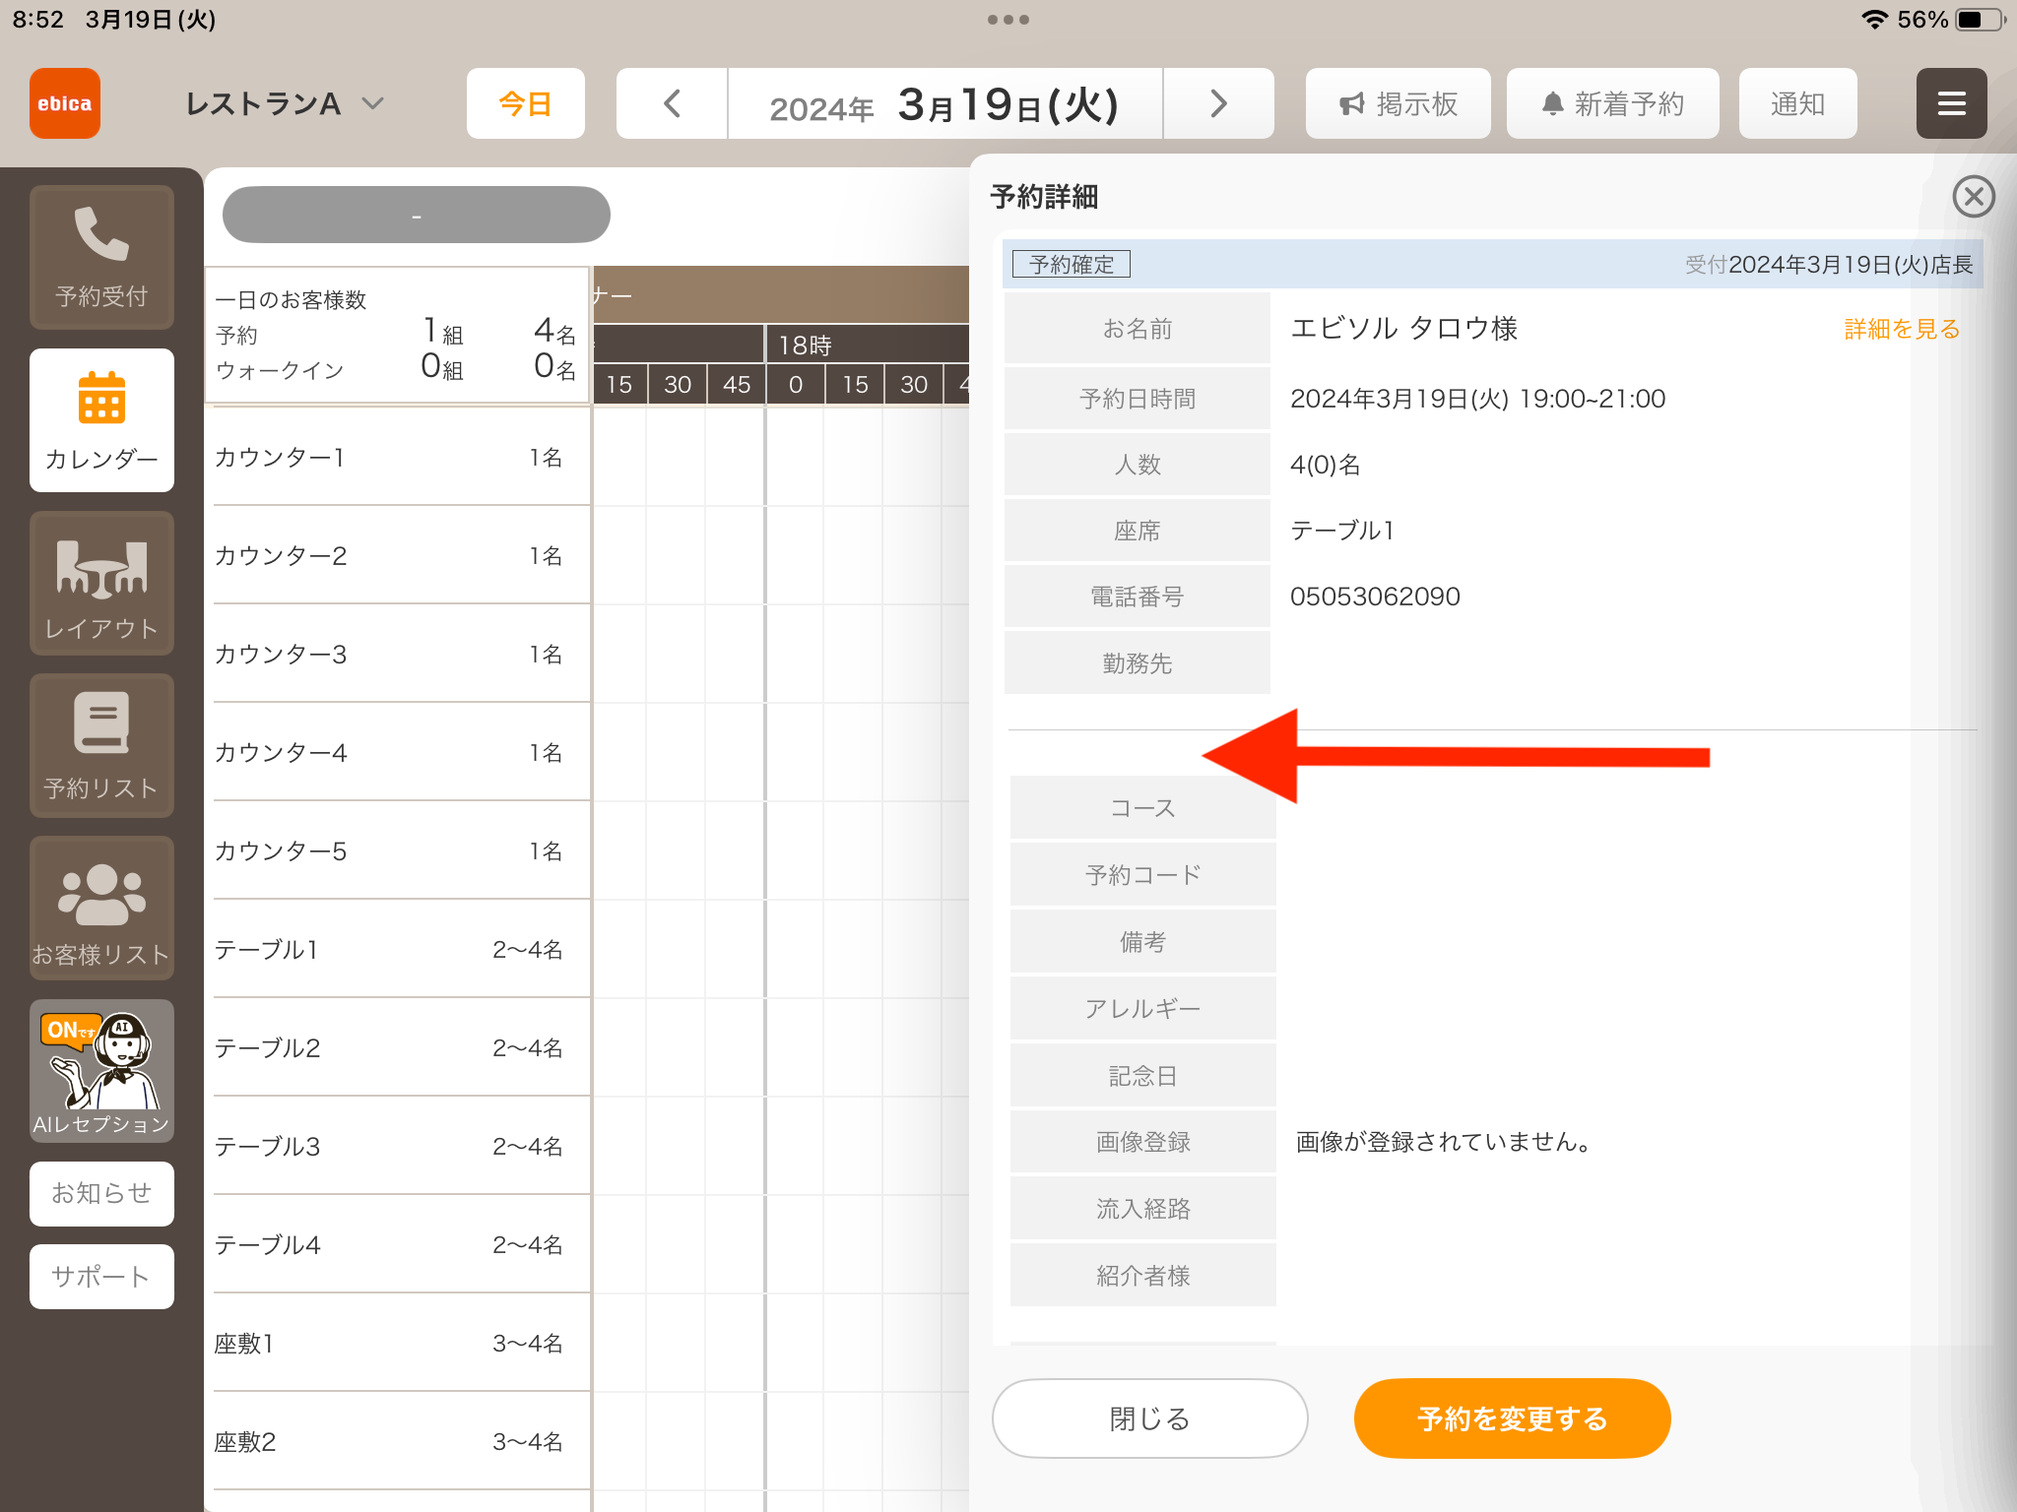Select the カウンター2 seat row
This screenshot has width=2017, height=1512.
coord(401,555)
